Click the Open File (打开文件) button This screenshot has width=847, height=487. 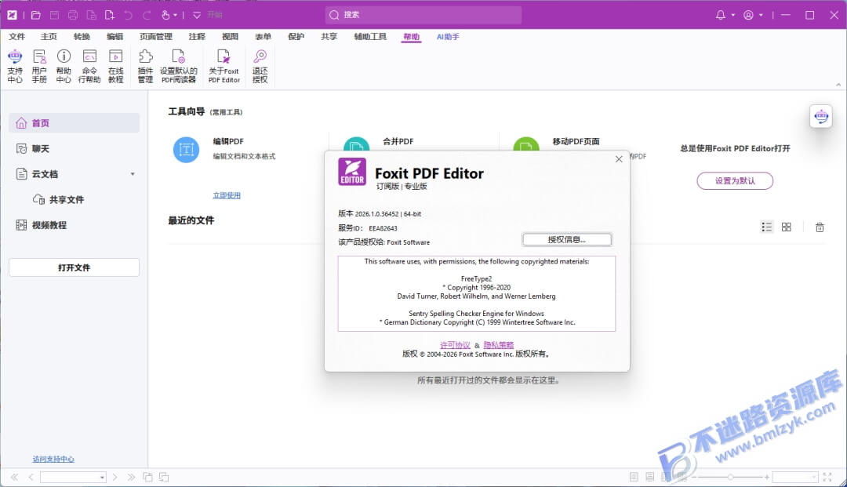pyautogui.click(x=74, y=267)
